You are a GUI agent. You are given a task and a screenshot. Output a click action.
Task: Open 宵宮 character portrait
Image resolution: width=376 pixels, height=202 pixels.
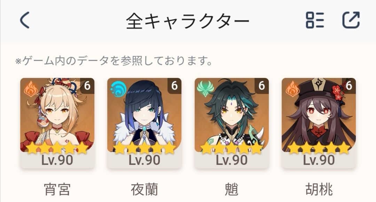click(57, 115)
